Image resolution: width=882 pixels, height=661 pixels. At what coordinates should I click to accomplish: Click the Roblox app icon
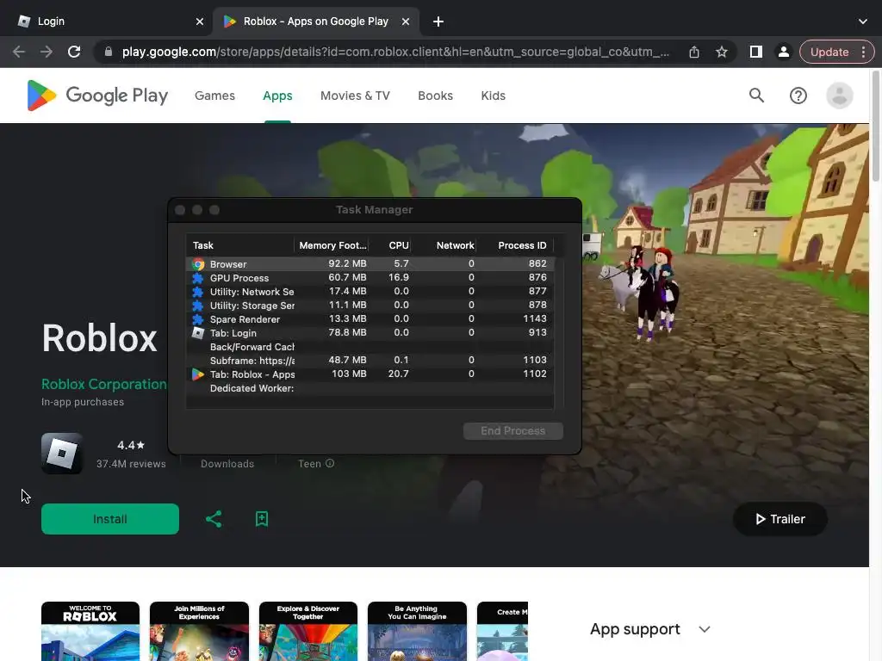[x=62, y=453]
